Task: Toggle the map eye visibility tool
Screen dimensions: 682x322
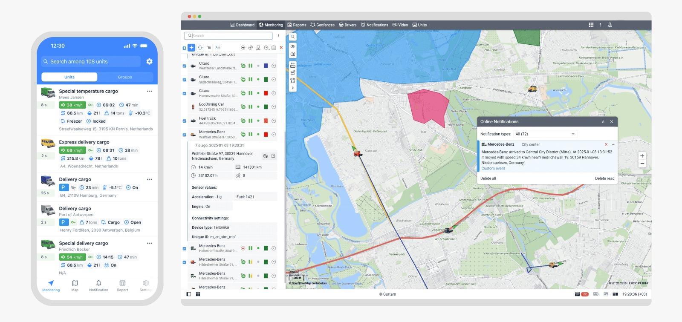Action: pyautogui.click(x=293, y=46)
